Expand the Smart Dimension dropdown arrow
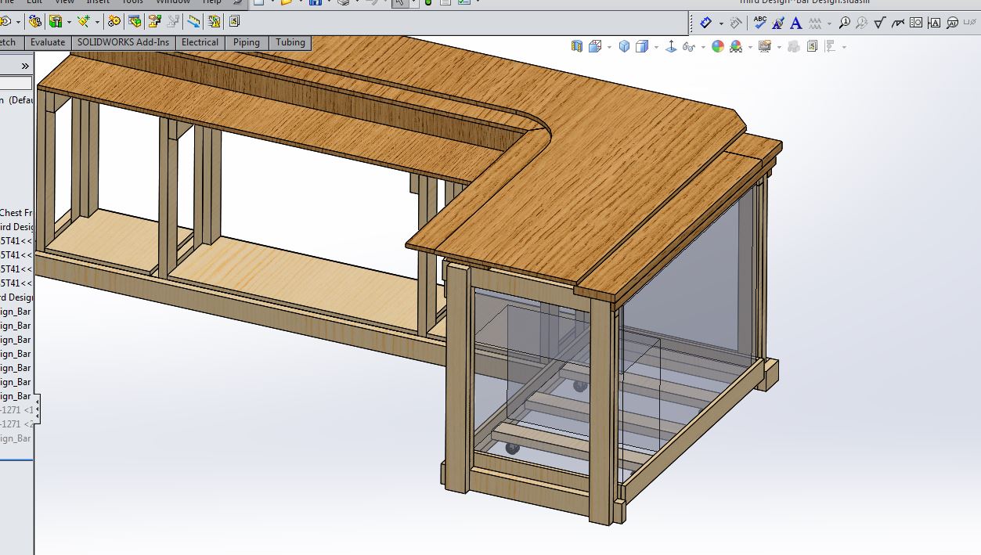The image size is (981, 555). coord(721,23)
